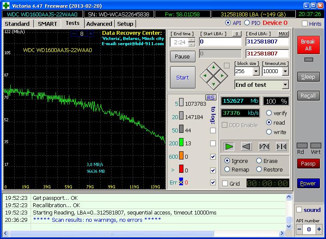The image size is (326, 239).
Task: Click the log scroll right arrow
Action: [282, 233]
